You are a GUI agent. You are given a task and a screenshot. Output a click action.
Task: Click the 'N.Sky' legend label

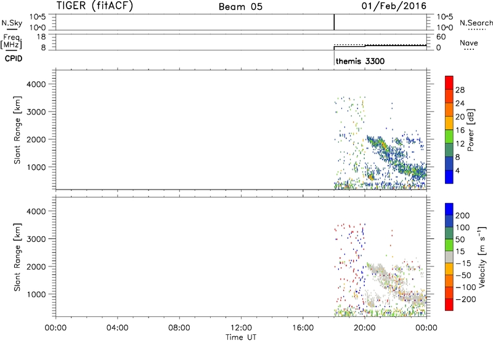coord(12,23)
